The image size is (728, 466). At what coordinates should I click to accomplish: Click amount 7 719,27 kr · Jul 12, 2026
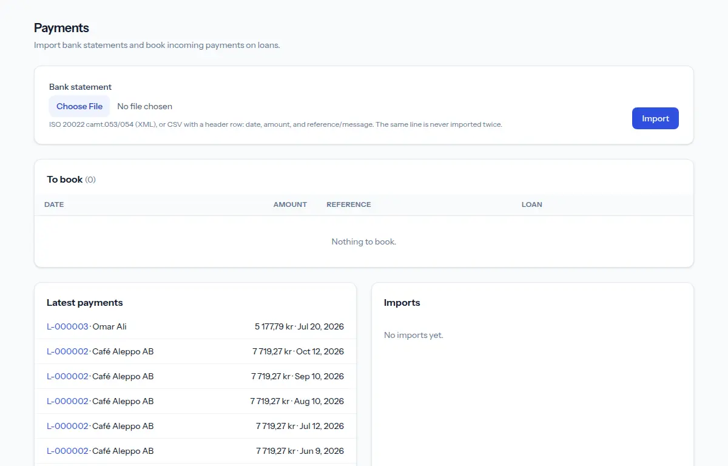[x=300, y=426]
